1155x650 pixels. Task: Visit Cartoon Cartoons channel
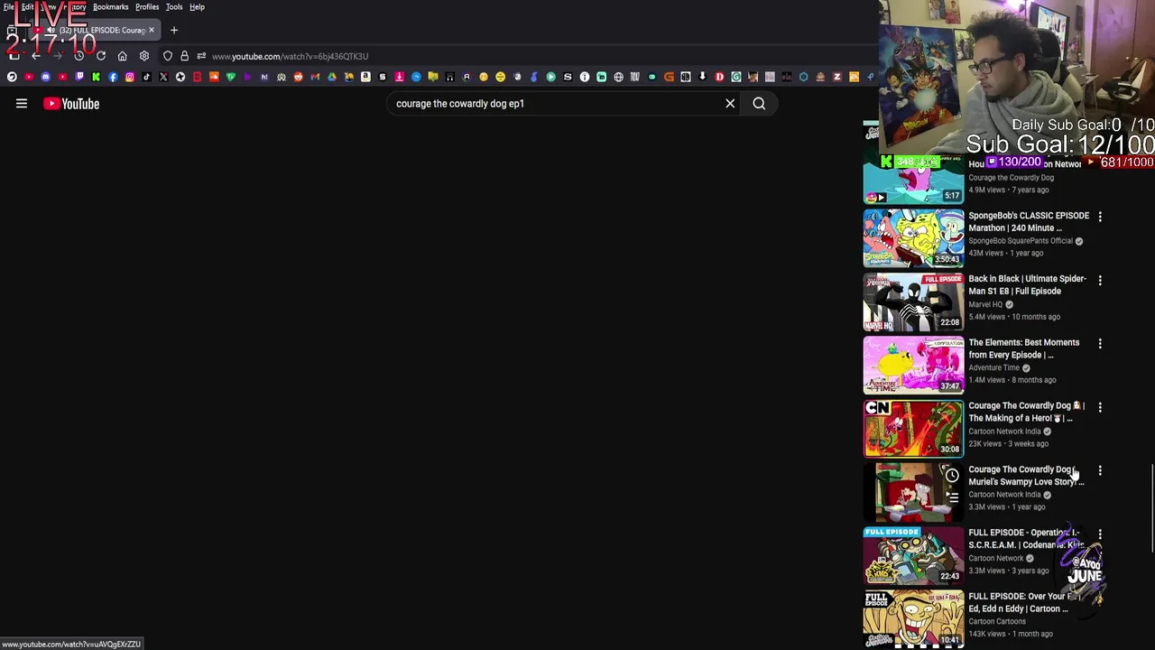coord(997,621)
